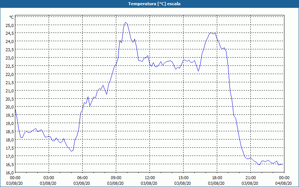
Task: Select the 18:00 time label
Action: [x=217, y=178]
